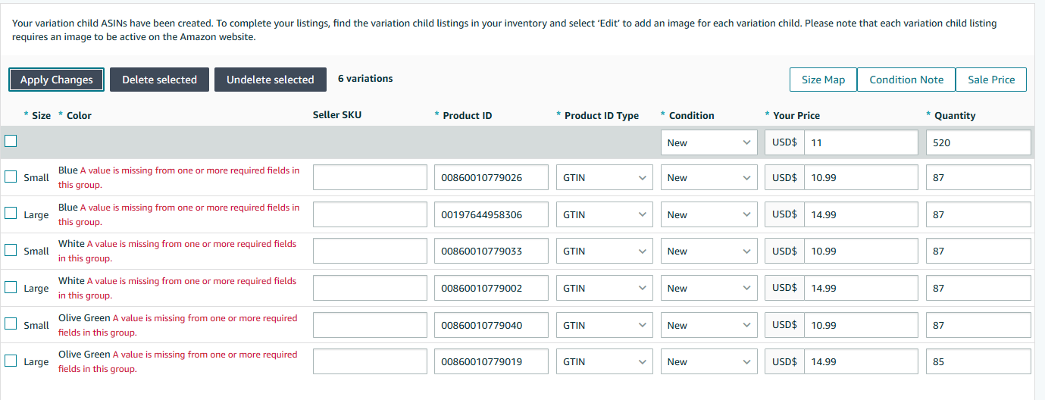Image resolution: width=1045 pixels, height=400 pixels.
Task: Click price field 10.99 for Small Blue
Action: click(861, 178)
